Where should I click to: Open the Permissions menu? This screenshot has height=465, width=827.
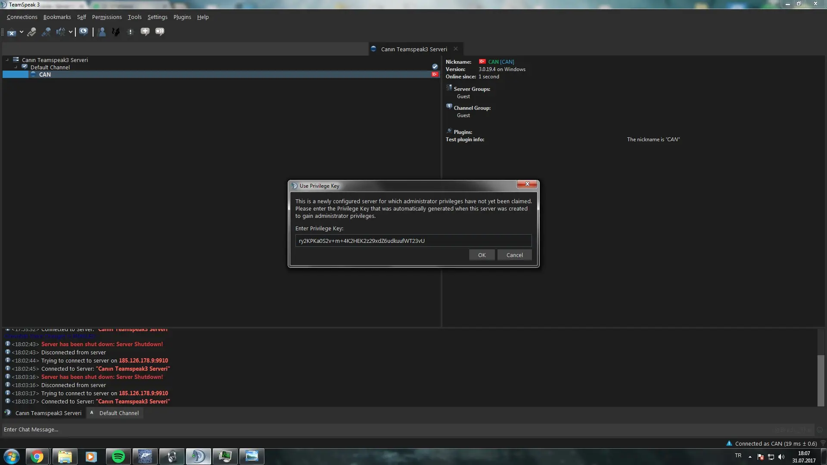click(x=107, y=17)
